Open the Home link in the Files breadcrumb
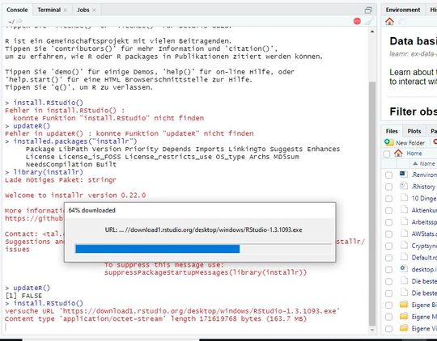 (414, 154)
